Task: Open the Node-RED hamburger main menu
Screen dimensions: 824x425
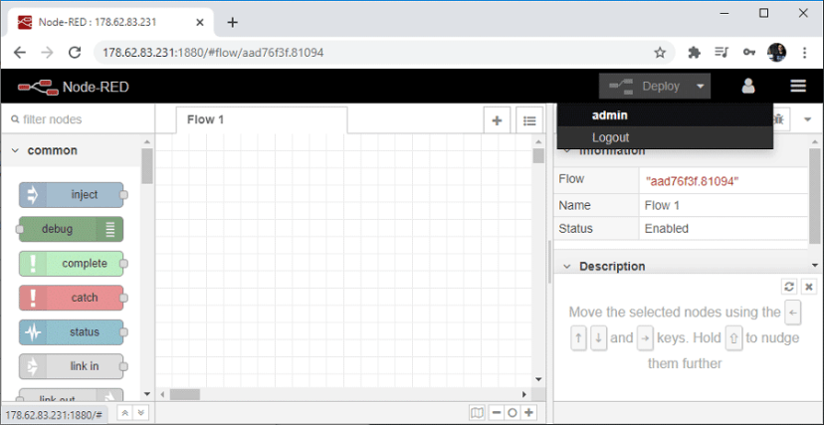Action: coord(798,87)
